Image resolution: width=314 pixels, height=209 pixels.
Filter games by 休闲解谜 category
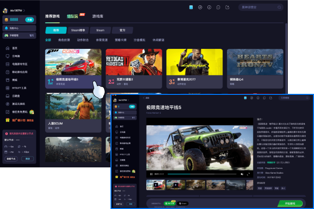[158, 40]
